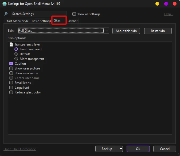Open the Help link
This screenshot has width=180, height=156.
[169, 14]
